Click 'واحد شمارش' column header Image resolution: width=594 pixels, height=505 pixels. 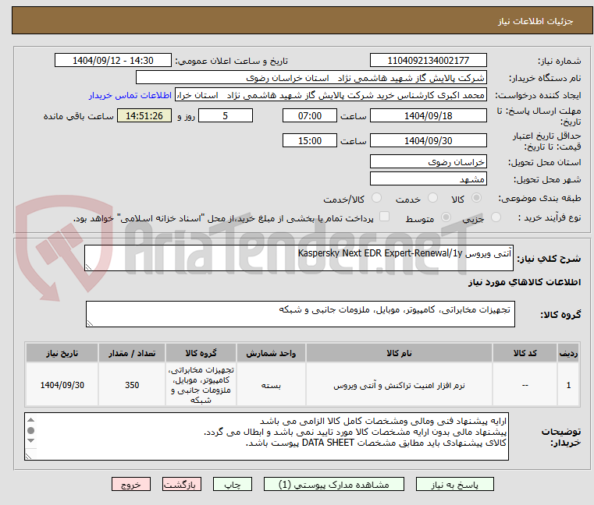pos(271,353)
